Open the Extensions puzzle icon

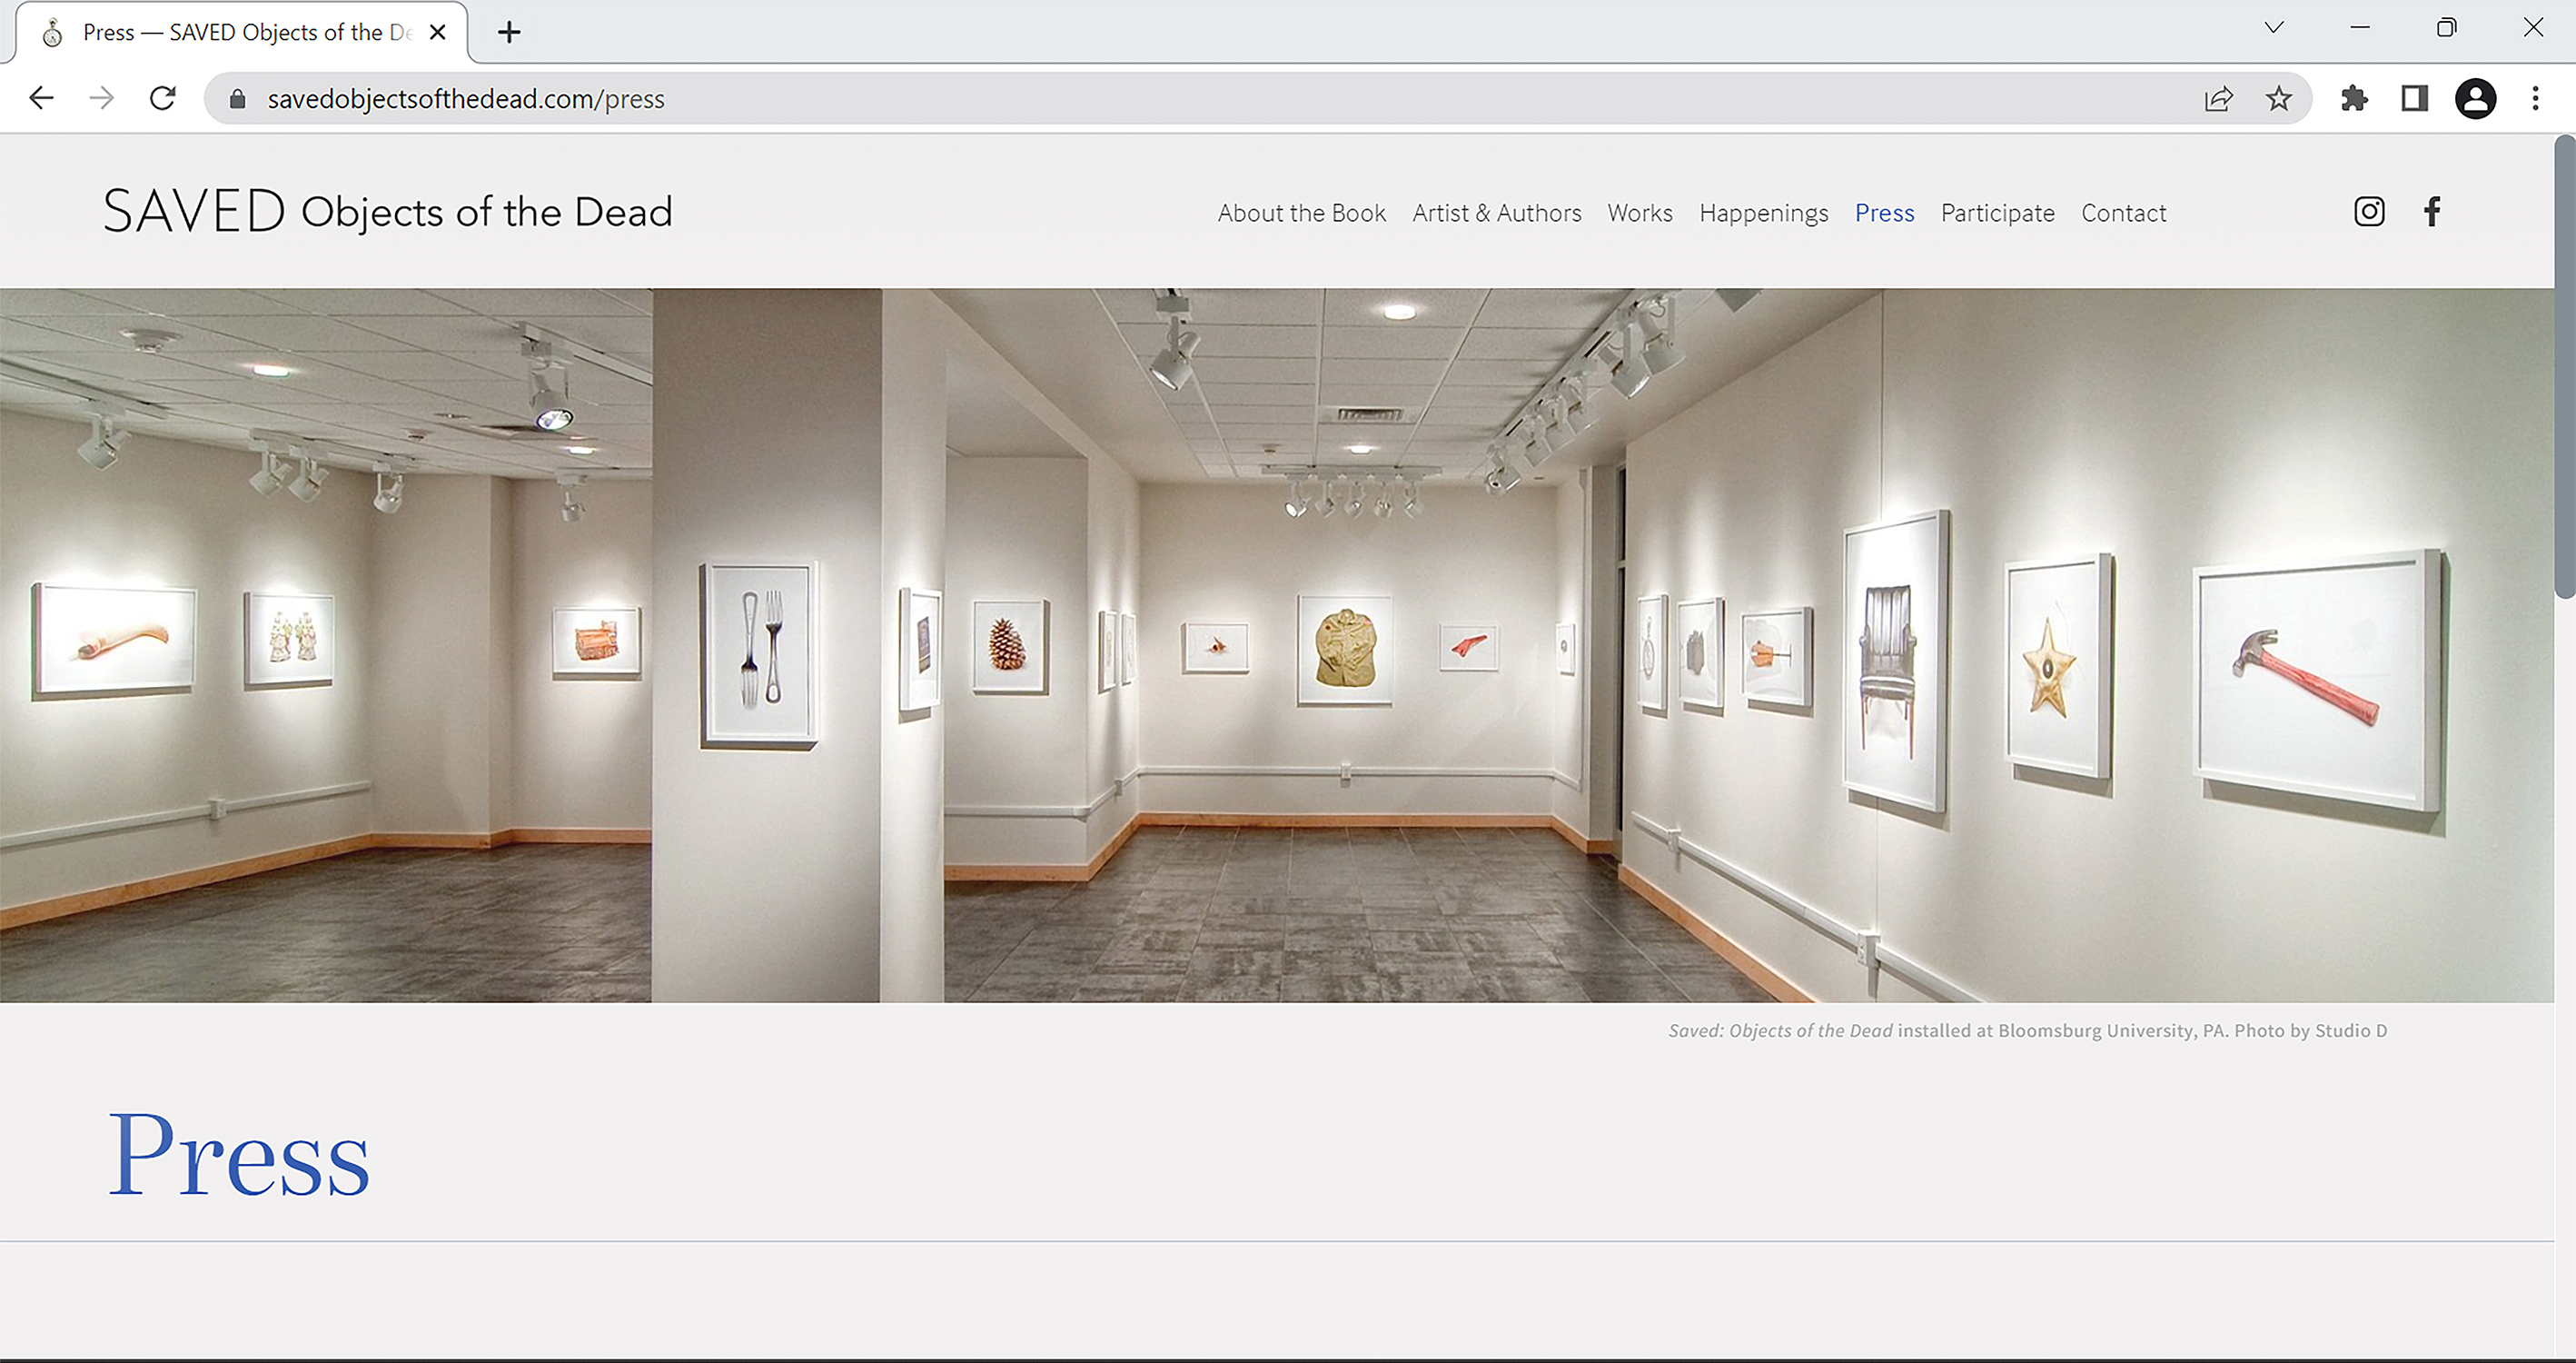tap(2354, 98)
